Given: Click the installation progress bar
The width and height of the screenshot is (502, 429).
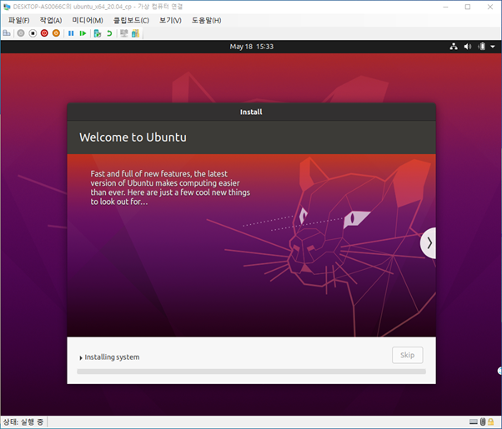Looking at the screenshot, I should [x=251, y=372].
